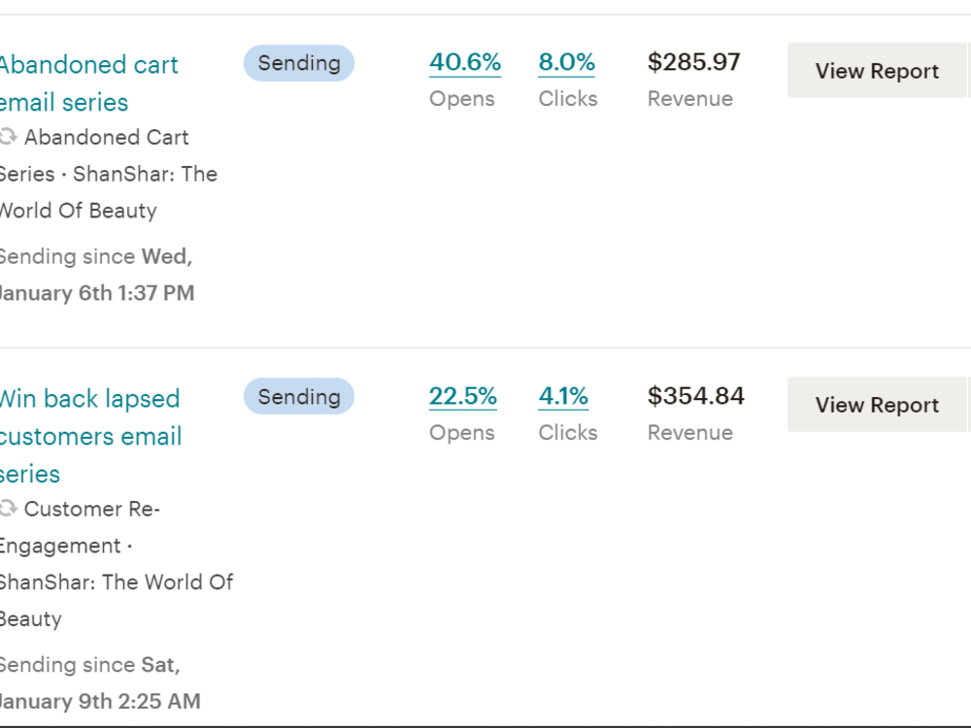This screenshot has width=971, height=728.
Task: Open View Report for Win back series
Action: coord(877,404)
